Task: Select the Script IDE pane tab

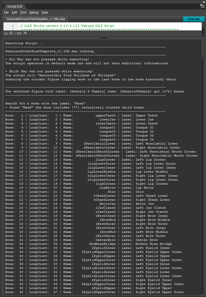Action: click(x=14, y=6)
